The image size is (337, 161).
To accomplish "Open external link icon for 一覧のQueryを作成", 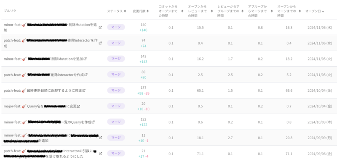I will [93, 122].
